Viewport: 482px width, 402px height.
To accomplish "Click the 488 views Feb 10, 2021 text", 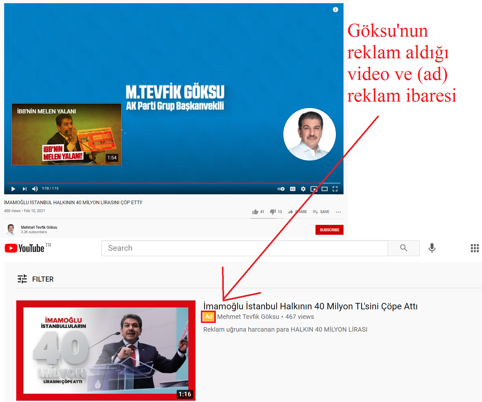I will pyautogui.click(x=25, y=211).
